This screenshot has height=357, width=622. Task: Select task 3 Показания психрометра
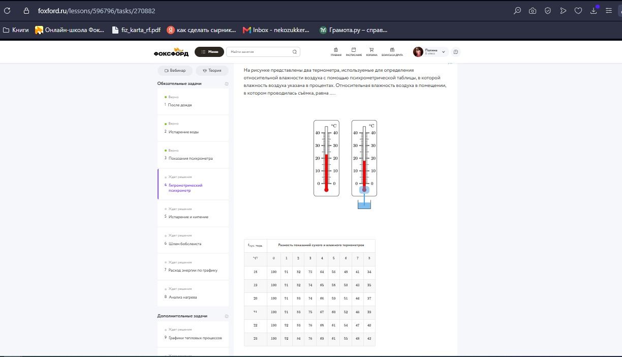click(x=193, y=155)
